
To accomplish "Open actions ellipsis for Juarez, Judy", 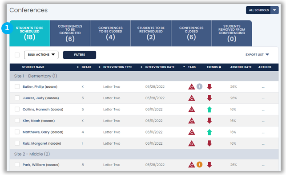I will [x=263, y=99].
